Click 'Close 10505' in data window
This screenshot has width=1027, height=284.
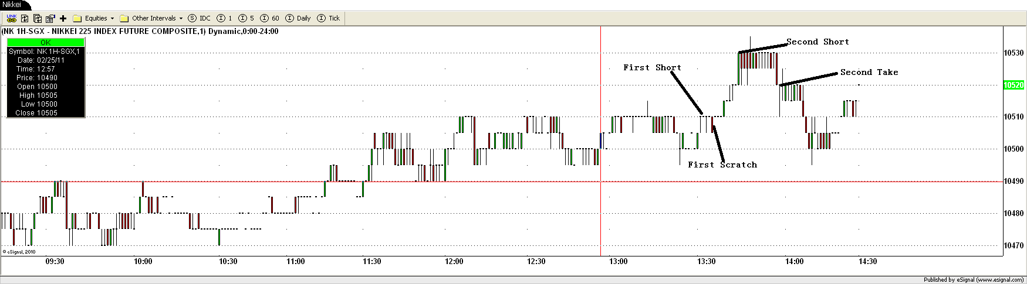[36, 113]
